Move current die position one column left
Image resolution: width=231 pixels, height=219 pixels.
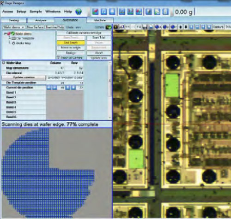(x=49, y=88)
